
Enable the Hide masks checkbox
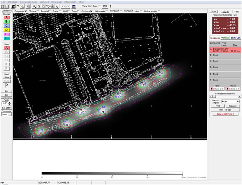(107, 11)
